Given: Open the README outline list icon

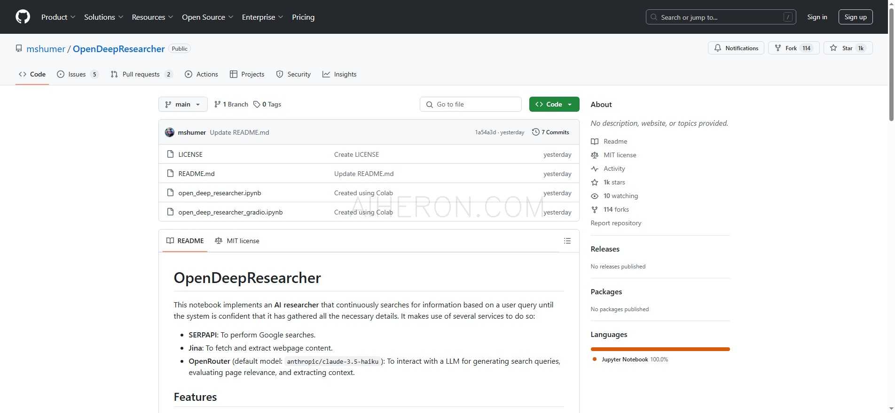Looking at the screenshot, I should point(567,241).
